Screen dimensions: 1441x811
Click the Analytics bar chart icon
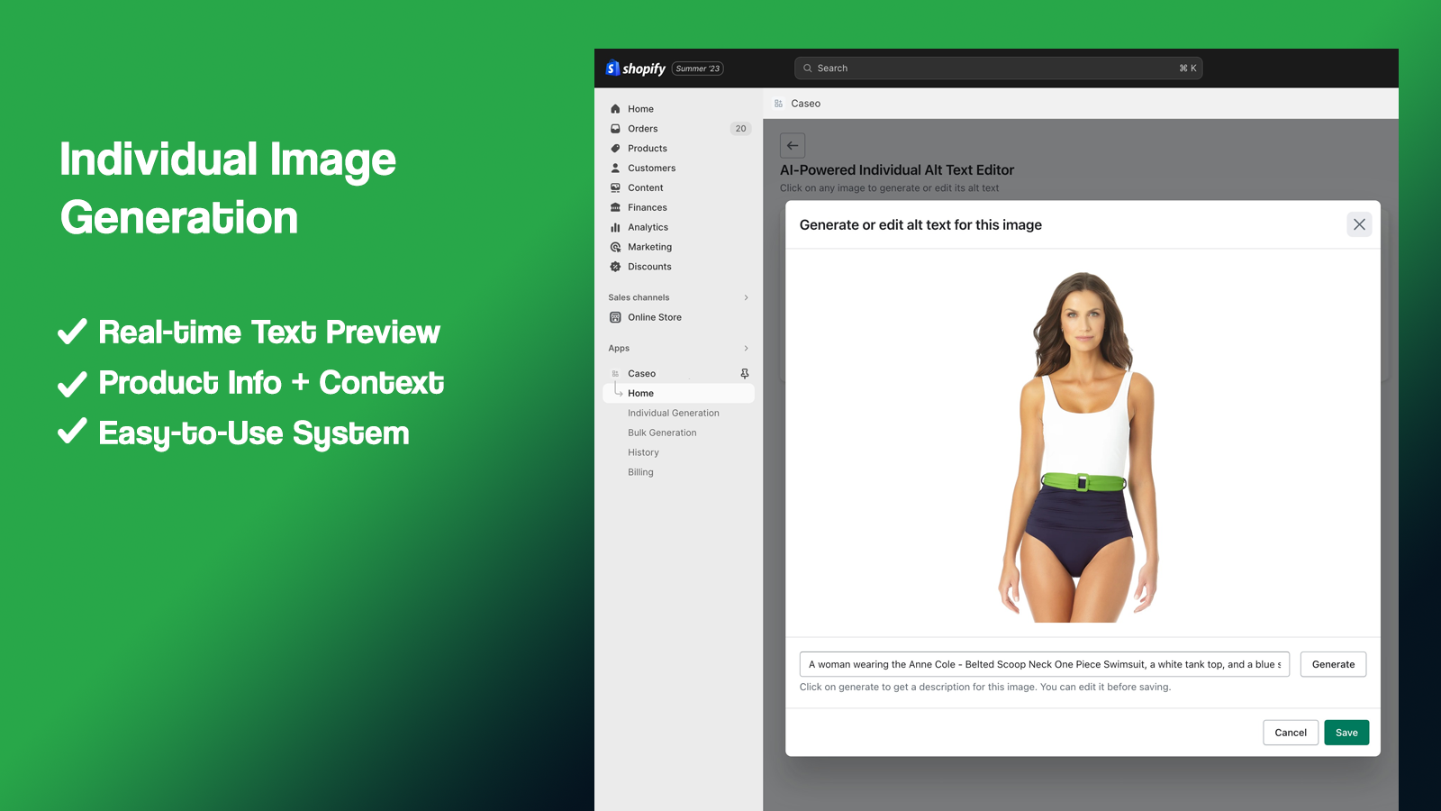click(x=615, y=227)
